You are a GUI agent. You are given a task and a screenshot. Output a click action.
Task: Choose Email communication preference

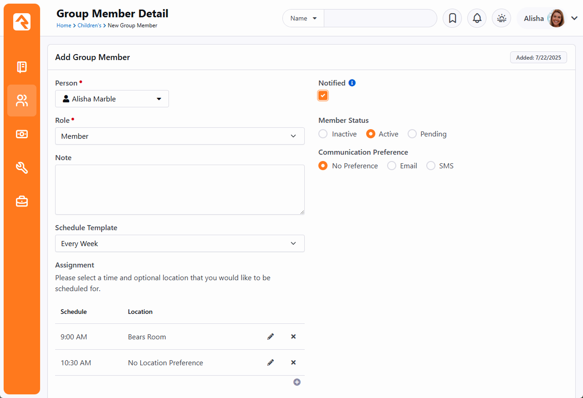[392, 166]
